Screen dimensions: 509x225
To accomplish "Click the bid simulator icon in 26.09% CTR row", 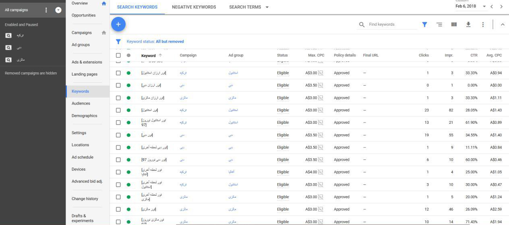I will coord(321,209).
